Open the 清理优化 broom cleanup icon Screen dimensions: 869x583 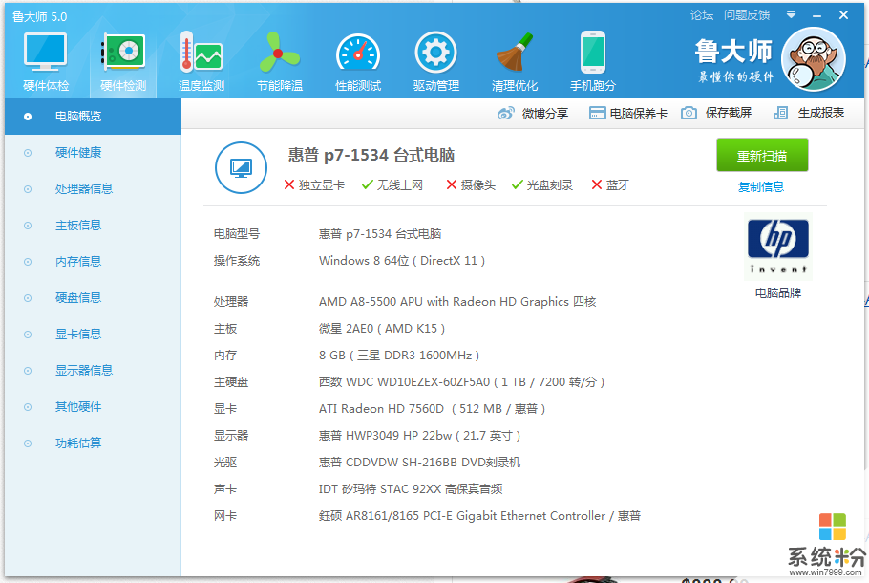515,61
